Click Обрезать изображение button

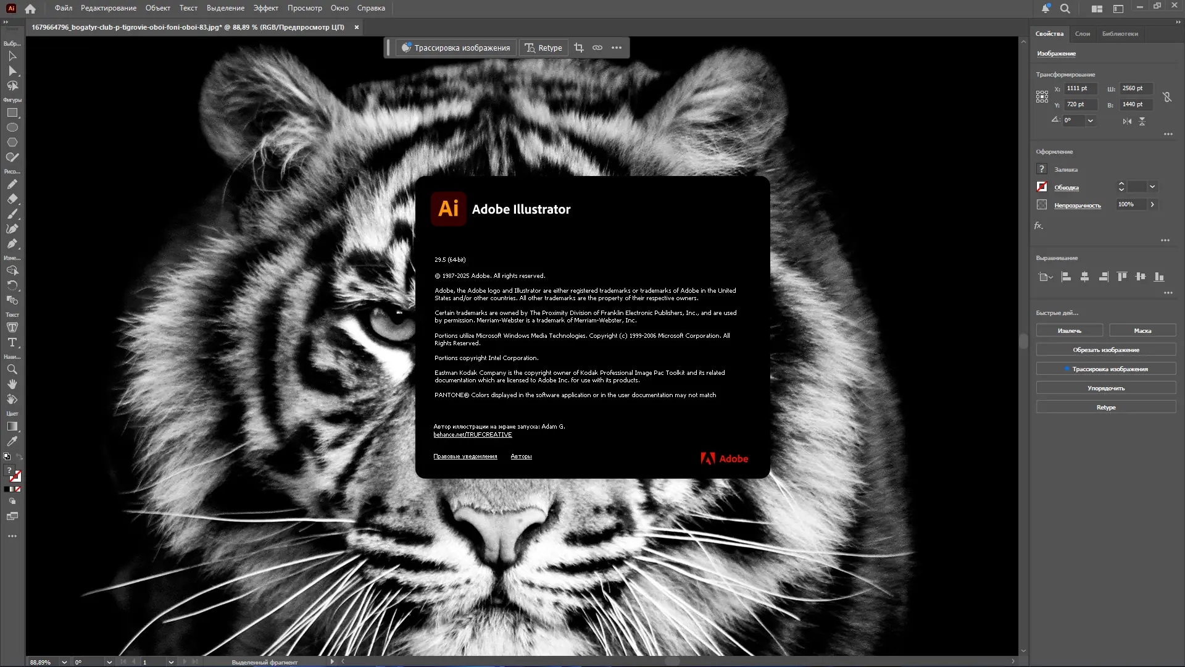pyautogui.click(x=1105, y=350)
